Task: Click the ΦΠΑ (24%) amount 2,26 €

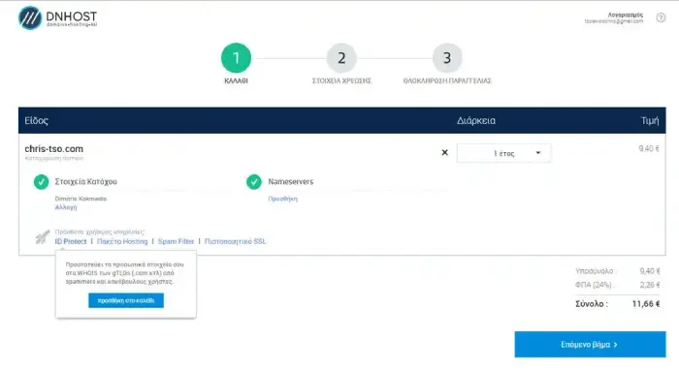Action: point(650,285)
